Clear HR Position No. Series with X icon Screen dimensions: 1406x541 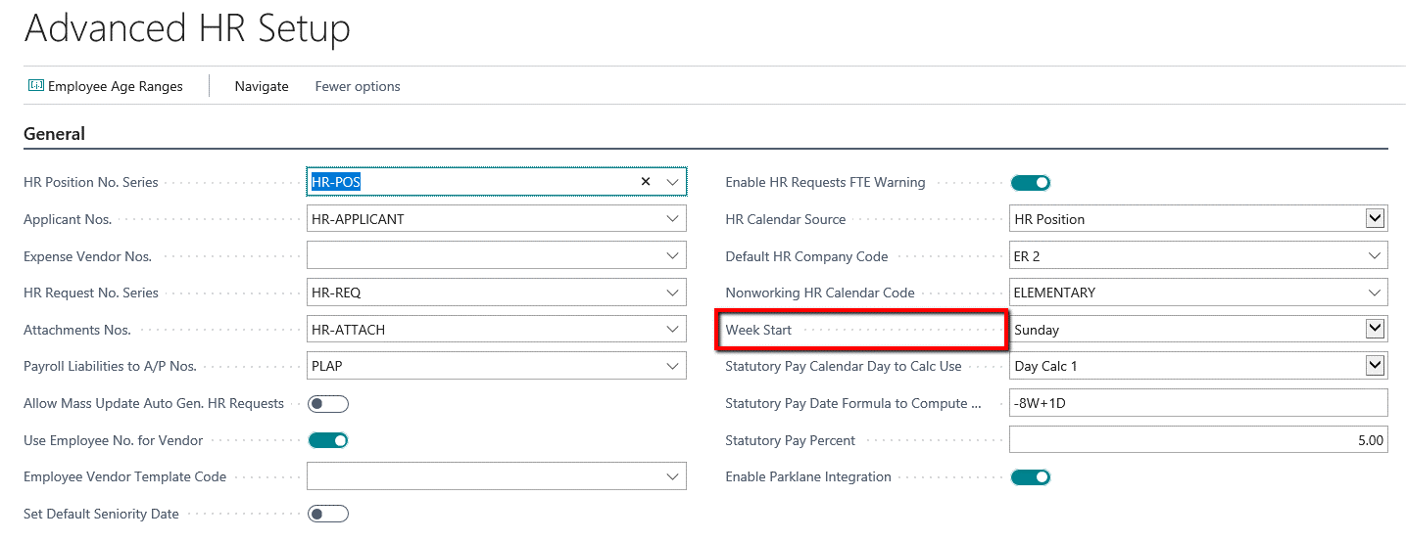click(x=646, y=182)
